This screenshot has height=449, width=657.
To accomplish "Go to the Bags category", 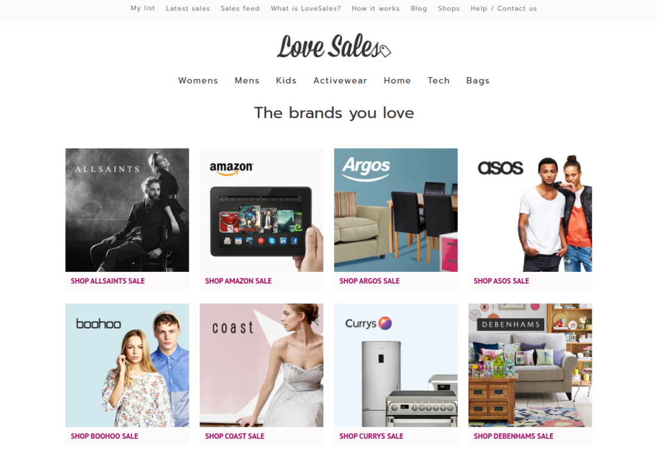I will (477, 80).
